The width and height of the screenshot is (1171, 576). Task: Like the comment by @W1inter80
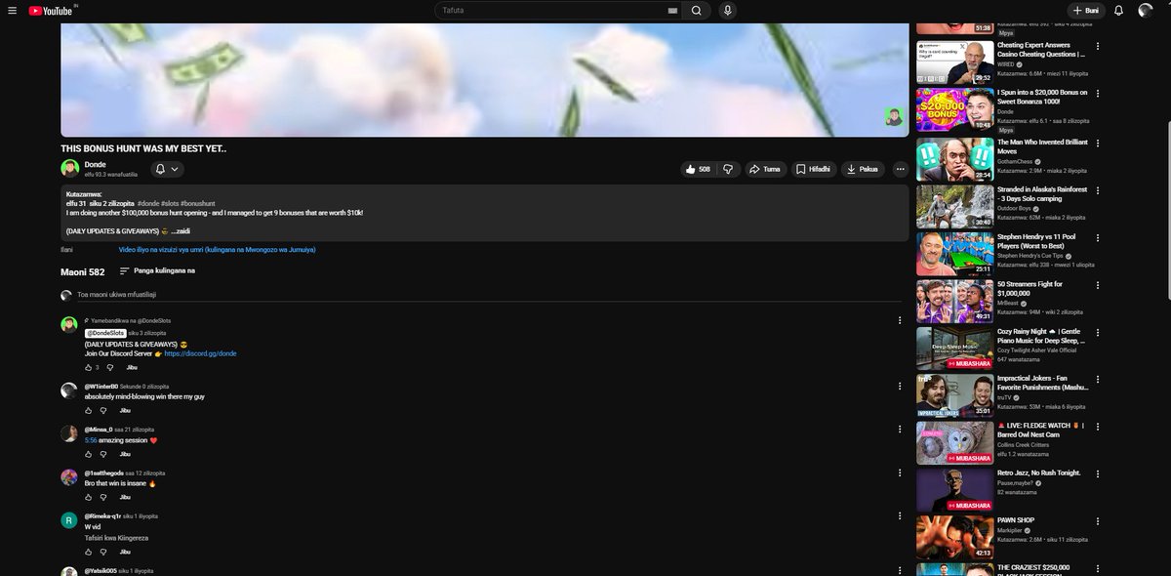[88, 411]
